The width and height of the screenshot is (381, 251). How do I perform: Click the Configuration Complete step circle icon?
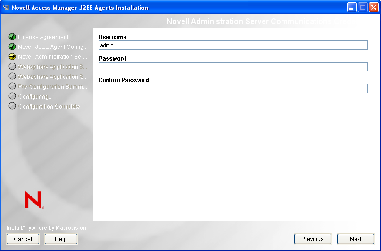[12, 106]
